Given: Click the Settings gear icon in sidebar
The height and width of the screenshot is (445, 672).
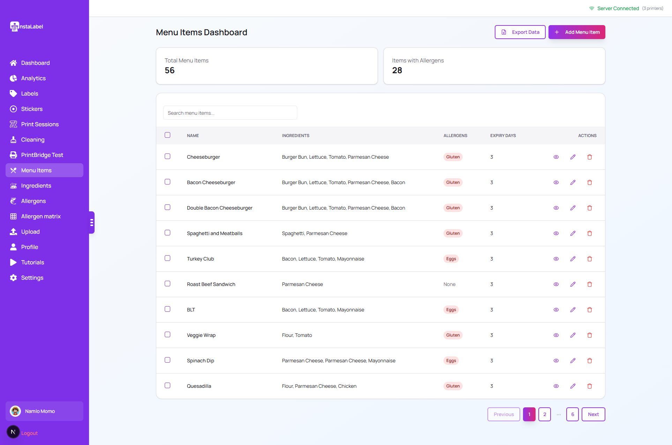Looking at the screenshot, I should (13, 278).
